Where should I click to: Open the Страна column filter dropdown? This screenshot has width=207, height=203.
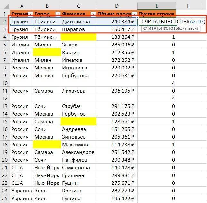31,14
